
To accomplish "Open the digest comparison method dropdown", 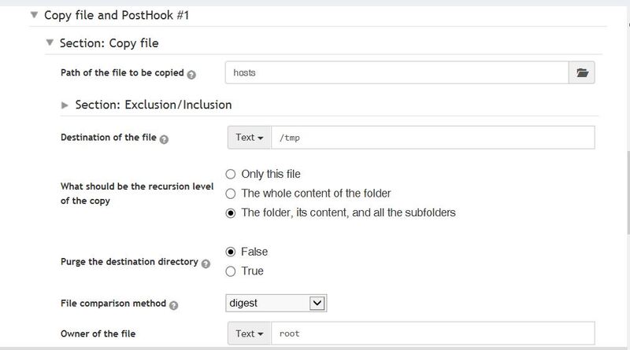I will pos(276,303).
